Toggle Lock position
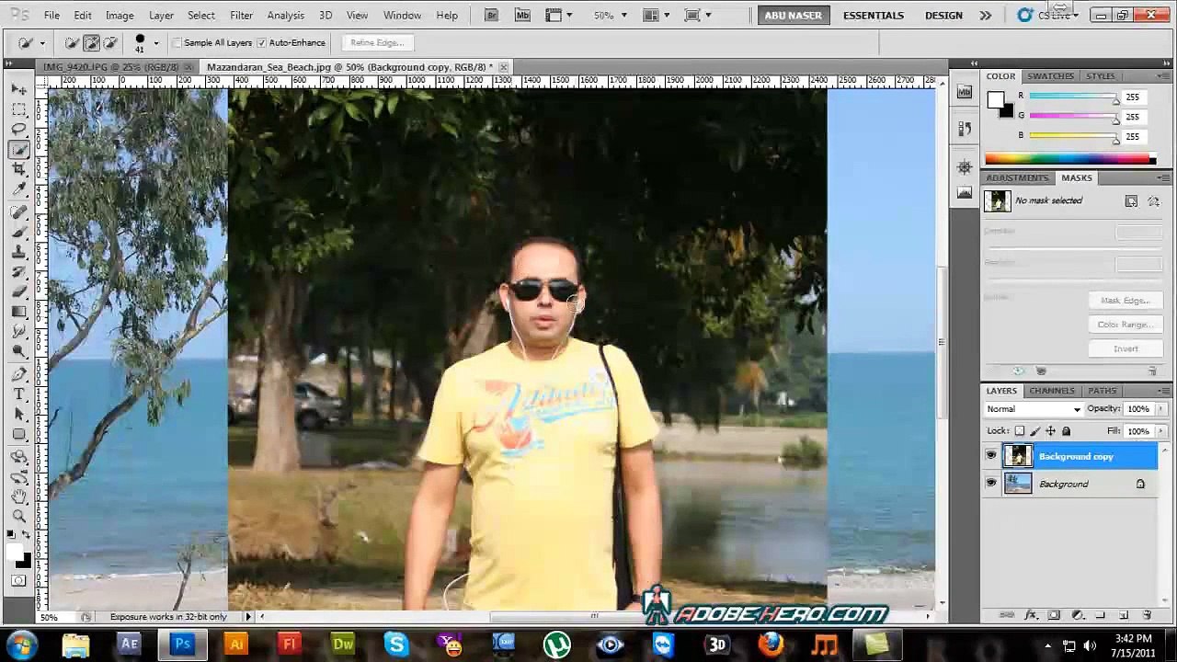The image size is (1177, 662). (1051, 431)
